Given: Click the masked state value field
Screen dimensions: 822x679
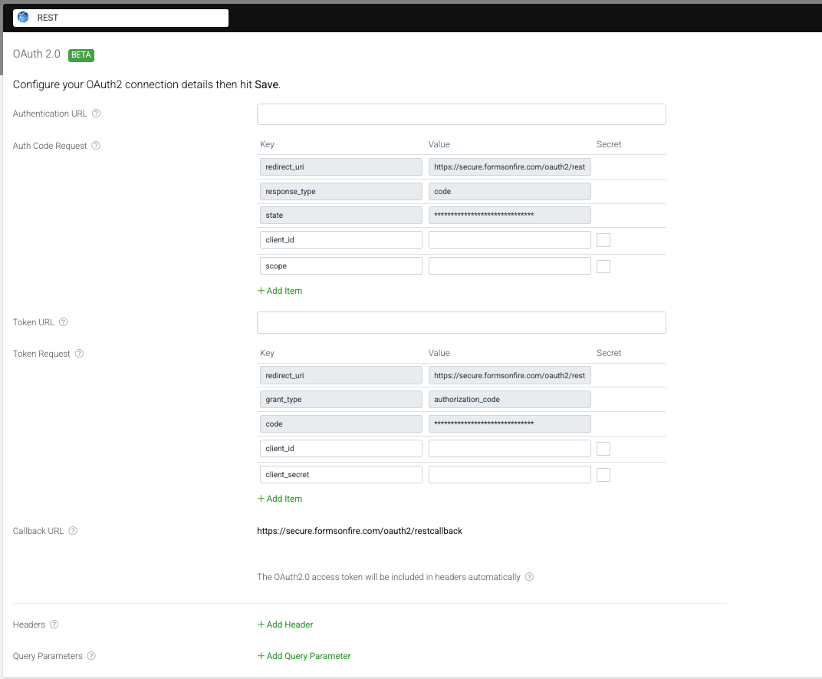Looking at the screenshot, I should click(x=510, y=215).
